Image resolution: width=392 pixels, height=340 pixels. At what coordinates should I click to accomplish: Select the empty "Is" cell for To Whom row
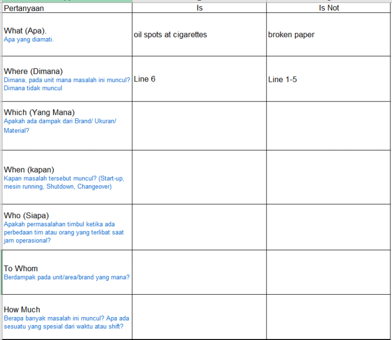(199, 272)
